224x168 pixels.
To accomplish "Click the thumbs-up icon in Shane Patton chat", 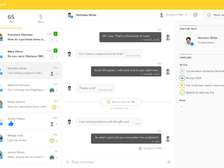I will pyautogui.click(x=11, y=123).
